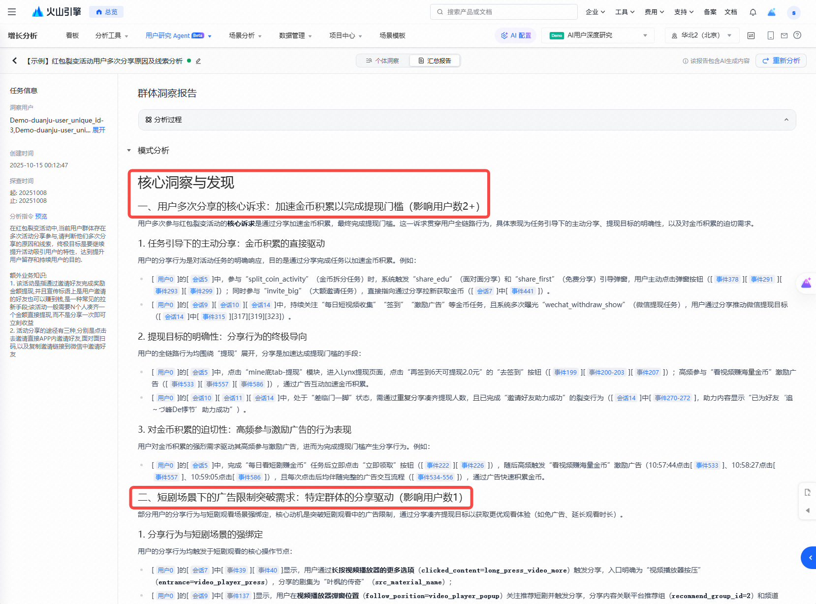Open the list icon next to region selector
816x604 pixels.
tap(751, 35)
